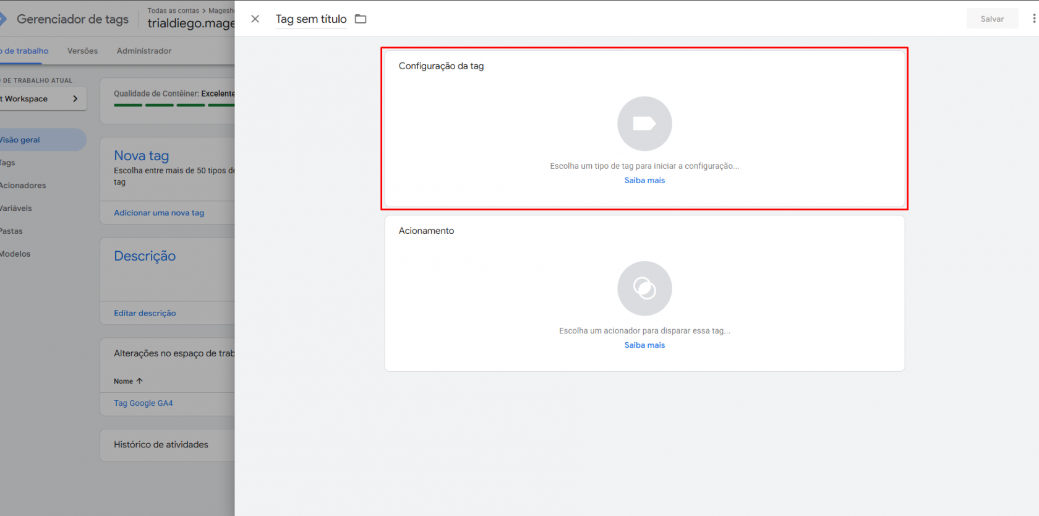Open Acionadores in the sidebar

click(x=23, y=186)
